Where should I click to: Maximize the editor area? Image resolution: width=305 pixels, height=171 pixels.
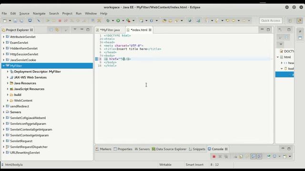pos(268,29)
